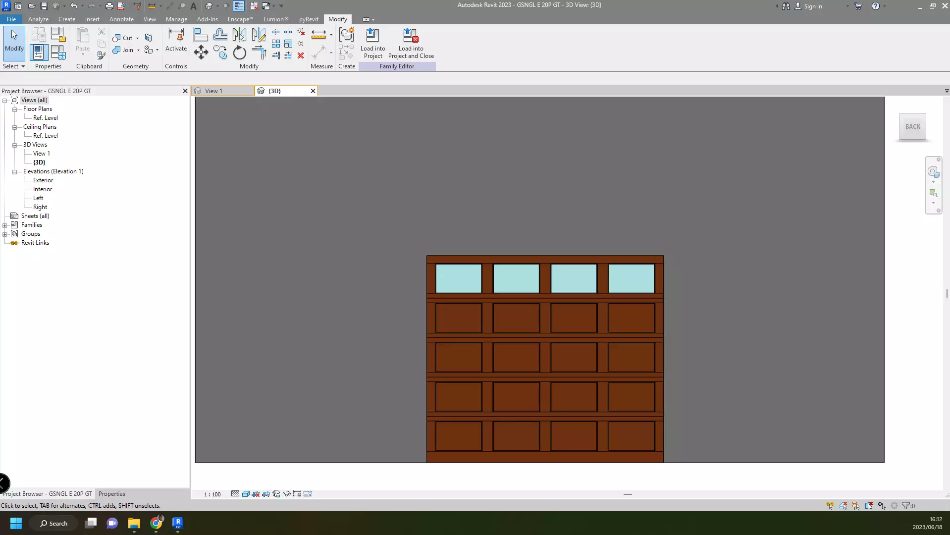Click BACK face of the ViewCube
This screenshot has height=535, width=950.
(913, 127)
